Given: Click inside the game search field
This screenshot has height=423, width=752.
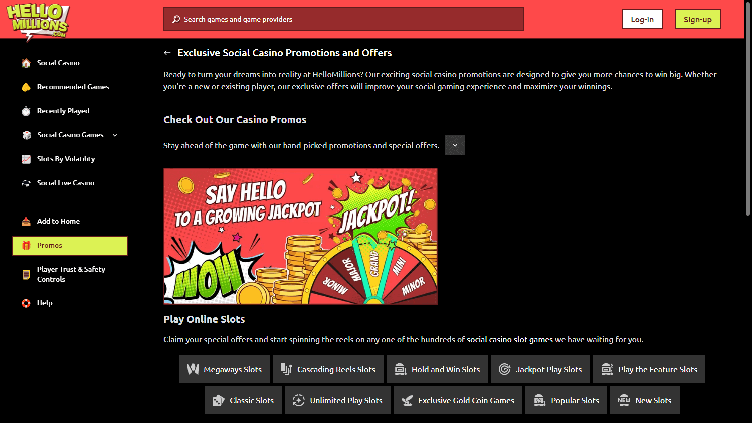Looking at the screenshot, I should pos(343,19).
